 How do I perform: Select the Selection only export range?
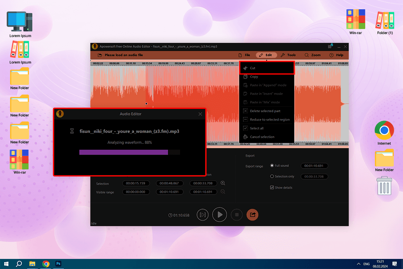pos(272,177)
